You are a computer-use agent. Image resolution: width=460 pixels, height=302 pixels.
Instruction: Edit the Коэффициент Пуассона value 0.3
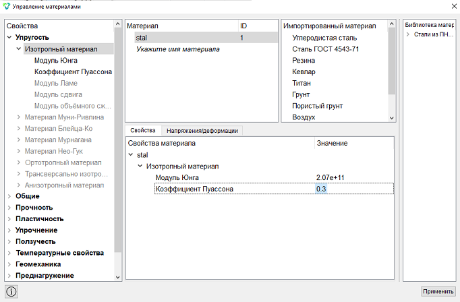321,189
